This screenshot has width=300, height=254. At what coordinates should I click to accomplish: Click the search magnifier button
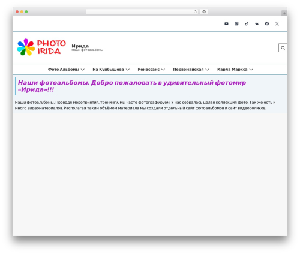283,48
